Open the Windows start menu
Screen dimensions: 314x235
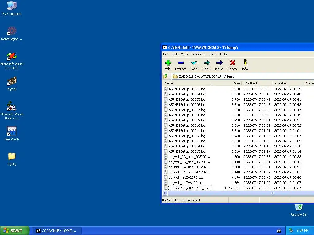[15, 230]
